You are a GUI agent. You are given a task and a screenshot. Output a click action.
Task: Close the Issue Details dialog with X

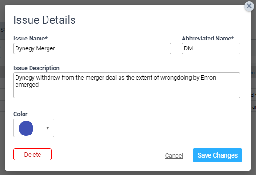point(249,6)
